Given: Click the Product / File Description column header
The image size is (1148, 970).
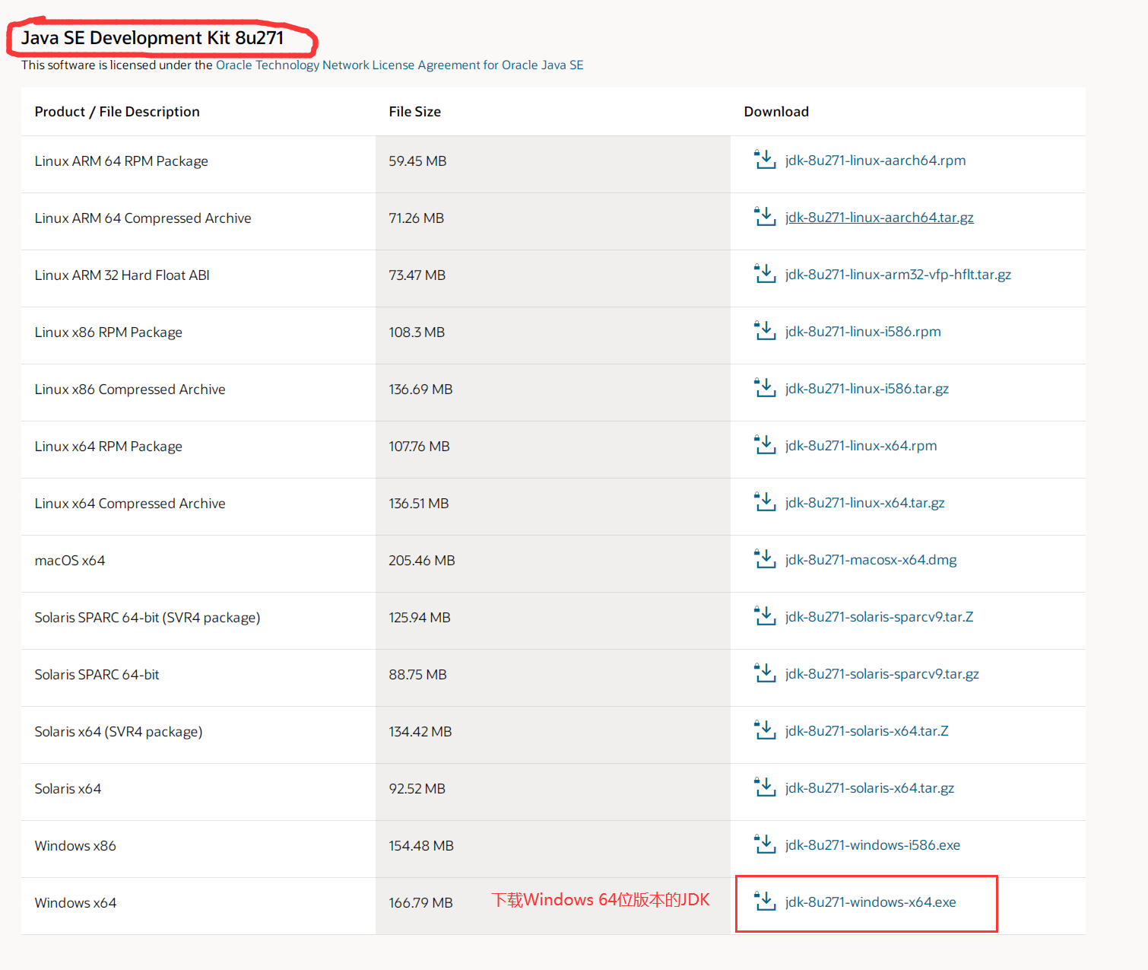Looking at the screenshot, I should (x=117, y=112).
